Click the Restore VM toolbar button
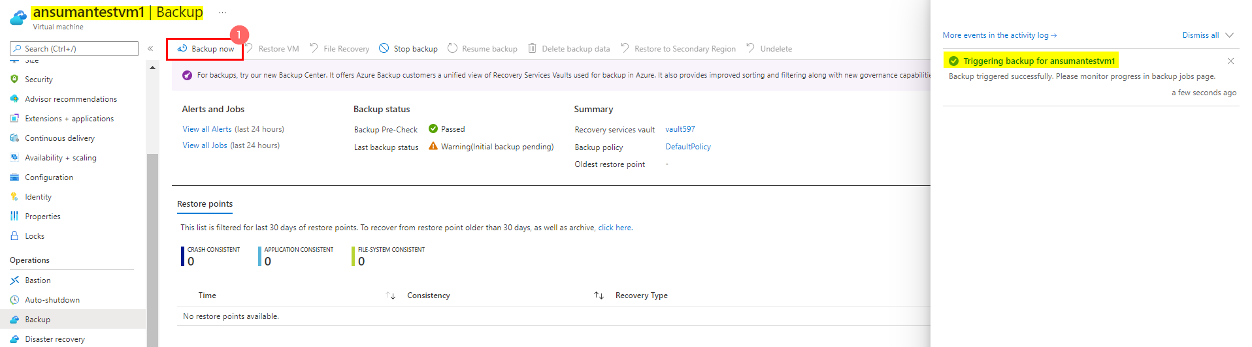Screen dimensions: 1252x347 pos(272,49)
